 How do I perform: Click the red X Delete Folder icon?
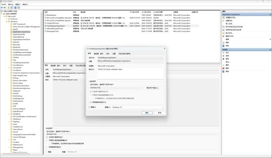click(x=224, y=36)
